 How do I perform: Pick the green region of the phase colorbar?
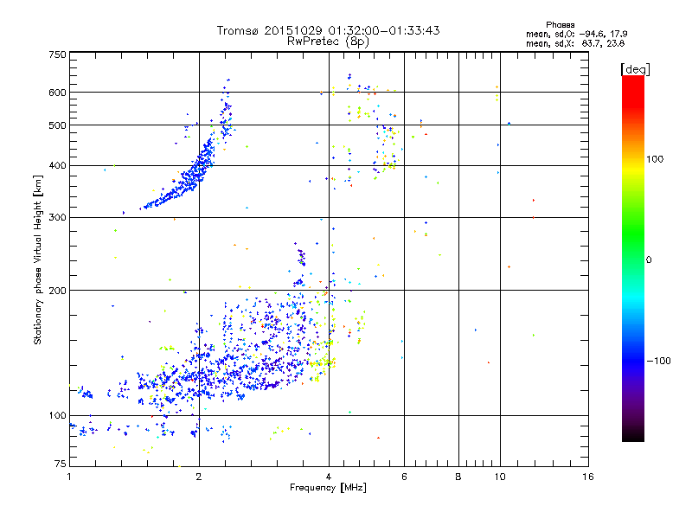coord(633,234)
